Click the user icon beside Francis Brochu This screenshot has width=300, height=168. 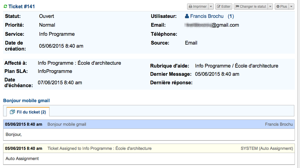click(x=187, y=16)
